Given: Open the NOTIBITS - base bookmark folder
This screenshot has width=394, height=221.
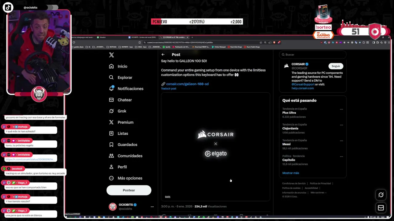Looking at the screenshot, I should coord(126,47).
